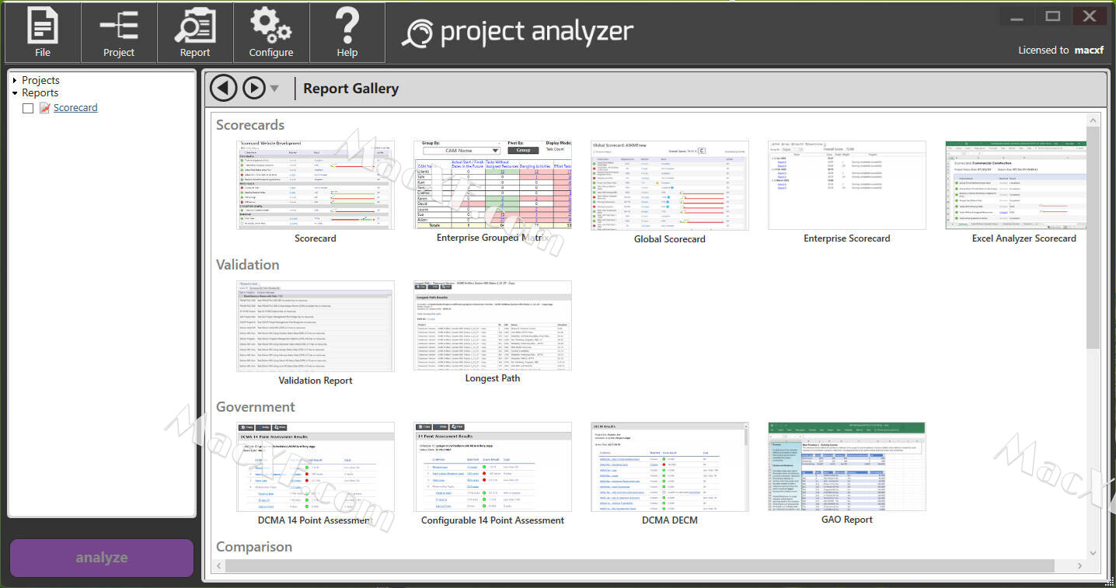The height and width of the screenshot is (588, 1116).
Task: Click the back navigation arrow
Action: coord(223,87)
